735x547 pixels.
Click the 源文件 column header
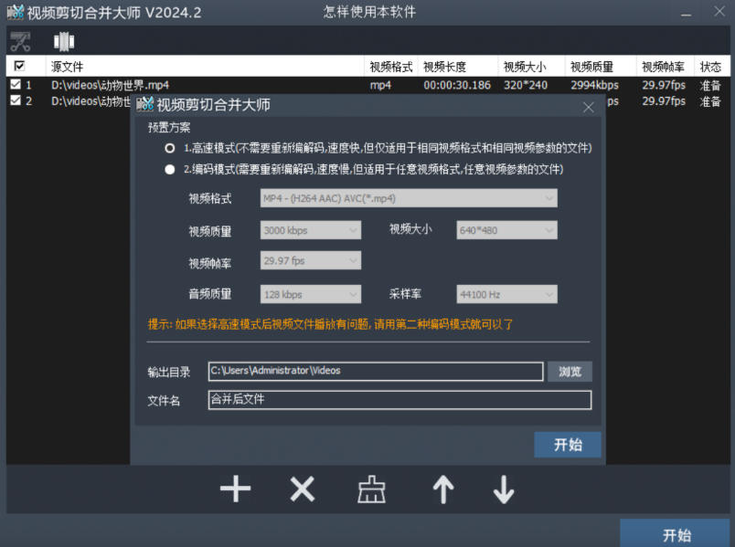205,66
